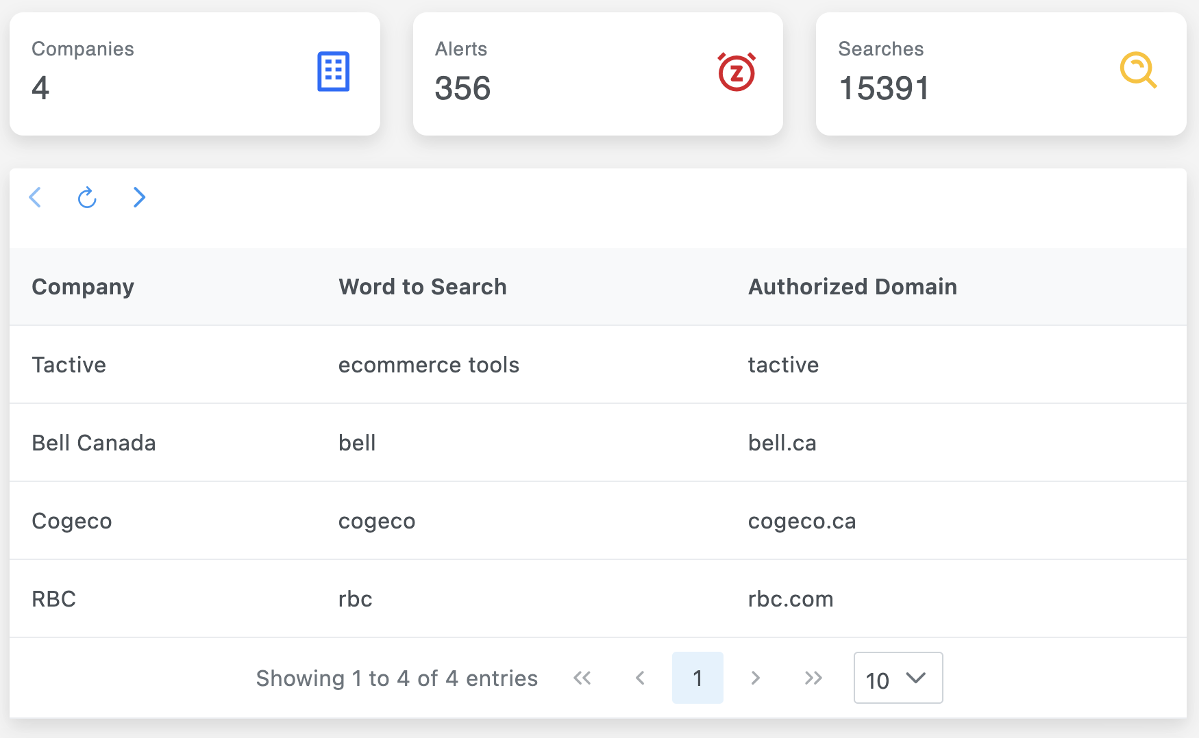Screen dimensions: 1199x738
Task: Click the Authorized Domain column header
Action: tap(852, 287)
